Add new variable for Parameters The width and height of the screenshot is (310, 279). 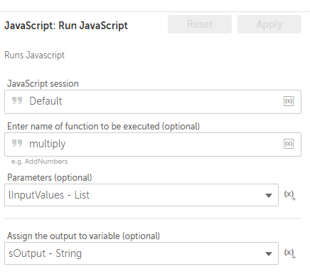tap(290, 195)
